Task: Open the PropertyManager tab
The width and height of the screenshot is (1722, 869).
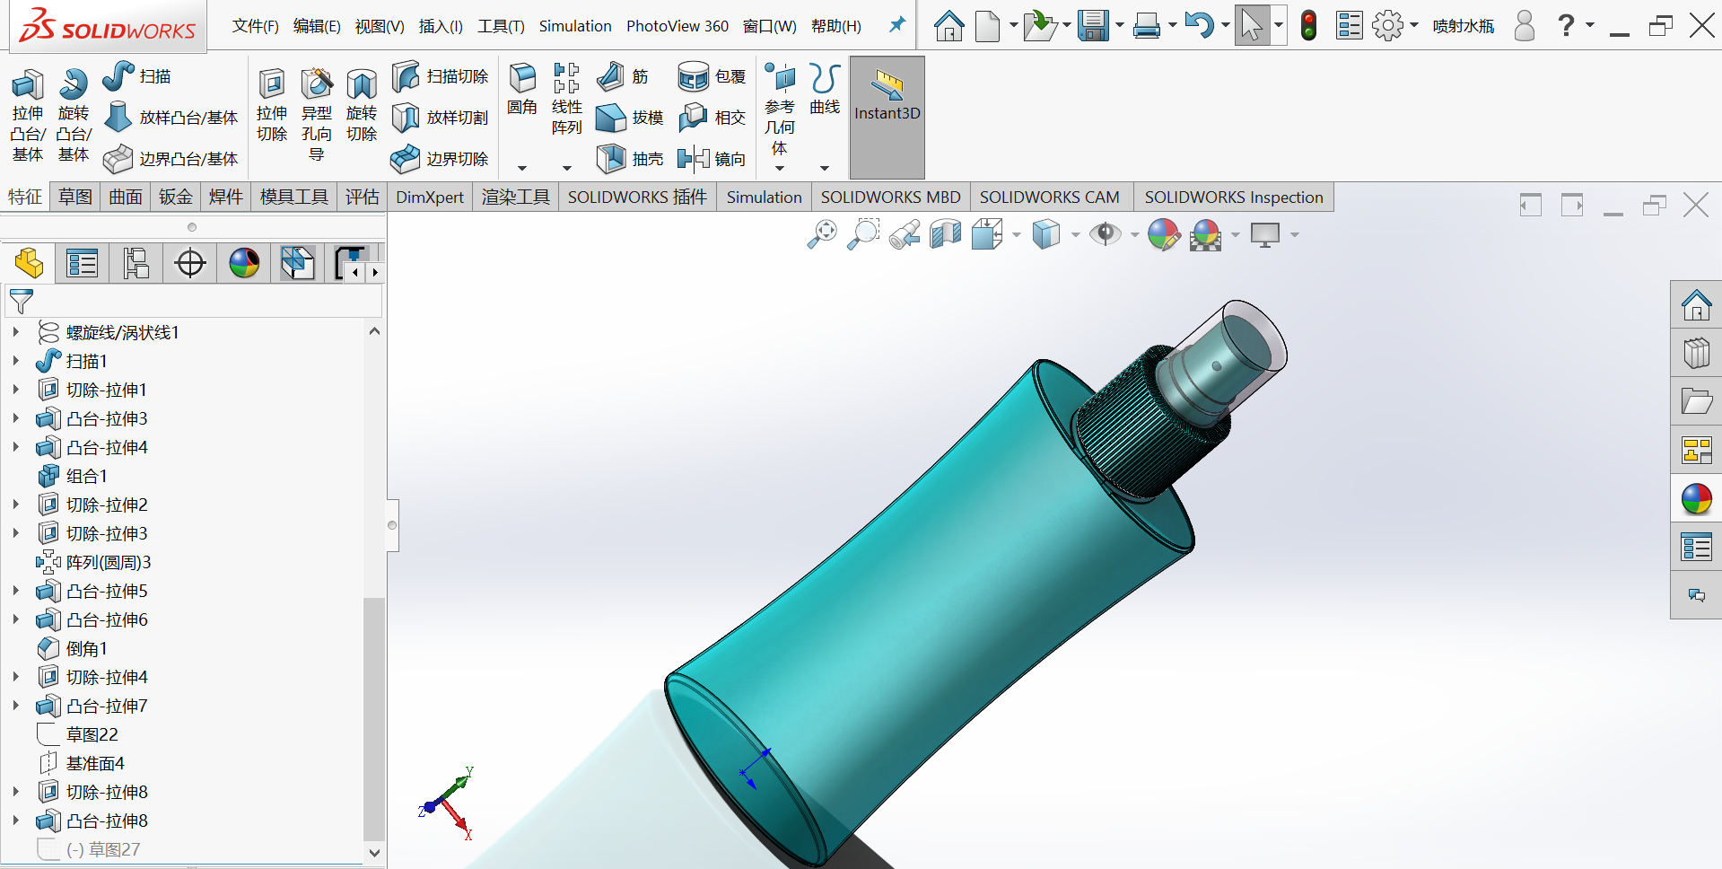Action: pos(82,264)
